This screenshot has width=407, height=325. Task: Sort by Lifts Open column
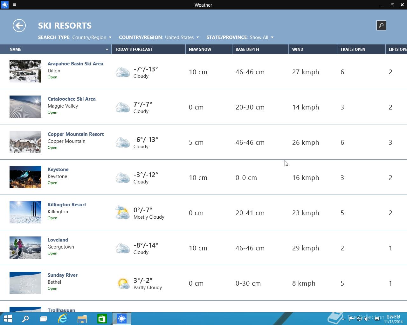coord(397,49)
